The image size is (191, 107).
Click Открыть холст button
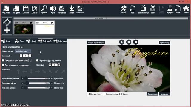tap(153, 94)
